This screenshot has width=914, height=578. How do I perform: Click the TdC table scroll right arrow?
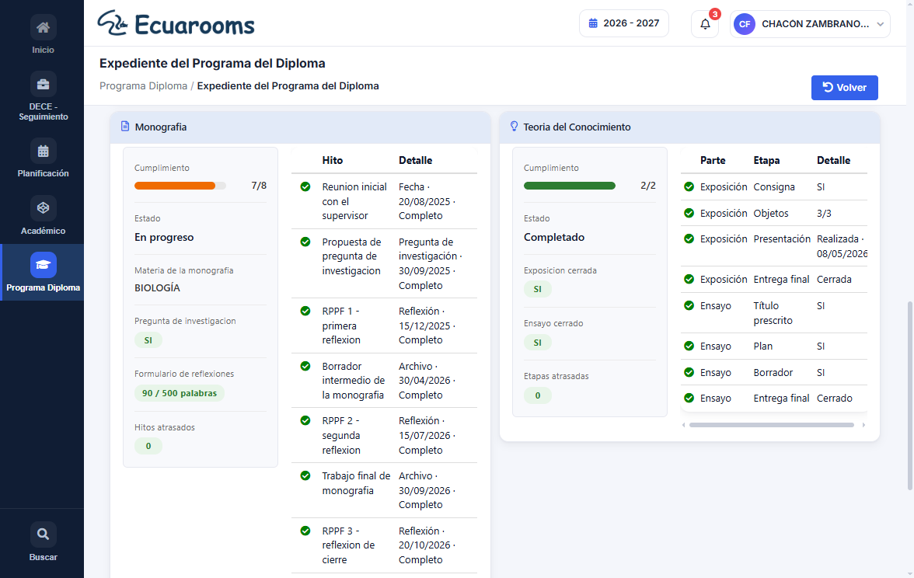(x=863, y=425)
